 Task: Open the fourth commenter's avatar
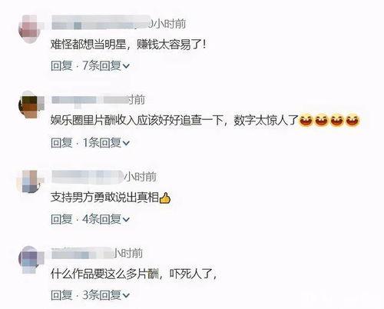point(30,259)
